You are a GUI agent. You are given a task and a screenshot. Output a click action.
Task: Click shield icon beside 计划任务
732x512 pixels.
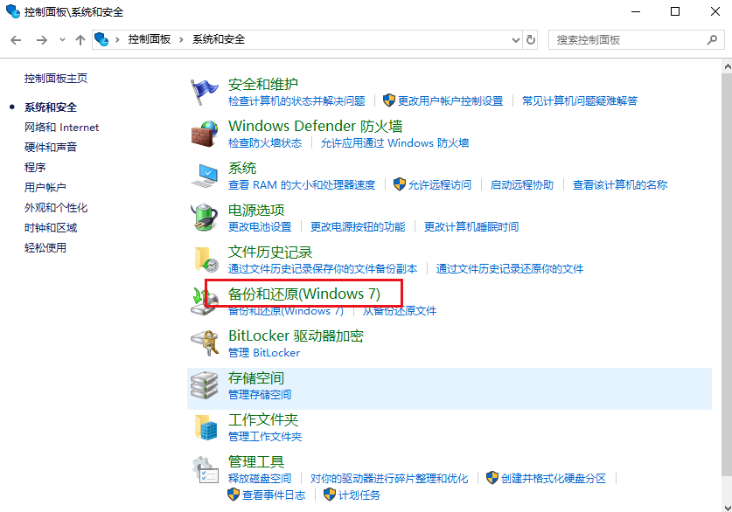pos(329,495)
